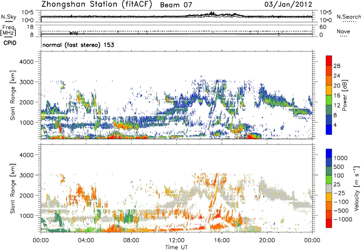This screenshot has height=250, width=361.
Task: Click the Nave legend label
Action: coord(343,31)
